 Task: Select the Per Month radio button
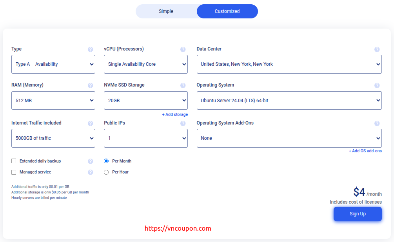pyautogui.click(x=106, y=161)
